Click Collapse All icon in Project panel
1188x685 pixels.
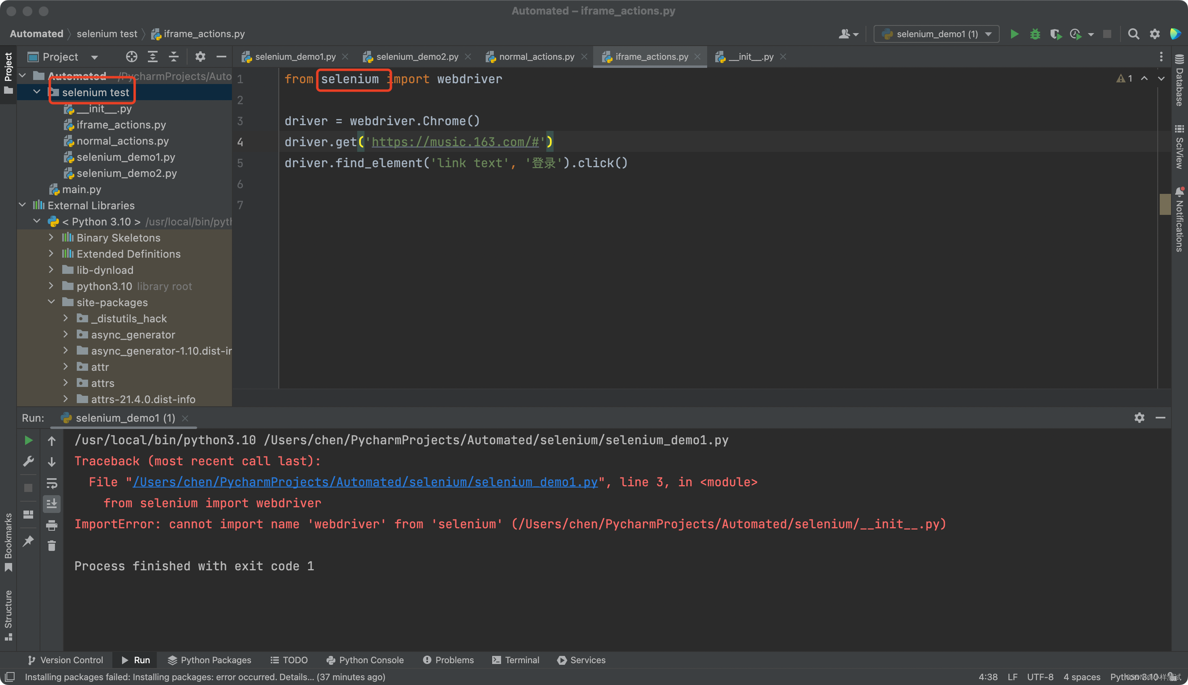click(174, 57)
